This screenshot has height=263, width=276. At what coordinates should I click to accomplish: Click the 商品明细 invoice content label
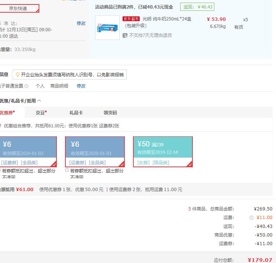(59, 86)
